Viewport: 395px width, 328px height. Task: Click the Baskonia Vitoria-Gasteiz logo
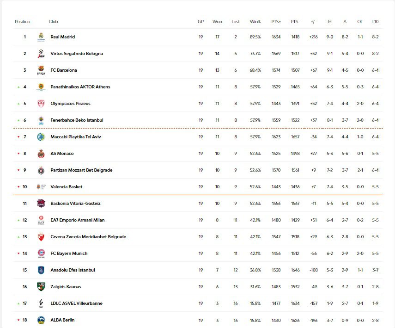pos(41,204)
